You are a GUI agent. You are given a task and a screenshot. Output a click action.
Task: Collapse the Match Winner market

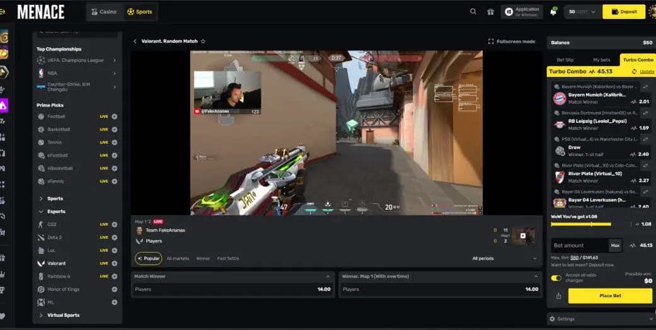click(327, 276)
